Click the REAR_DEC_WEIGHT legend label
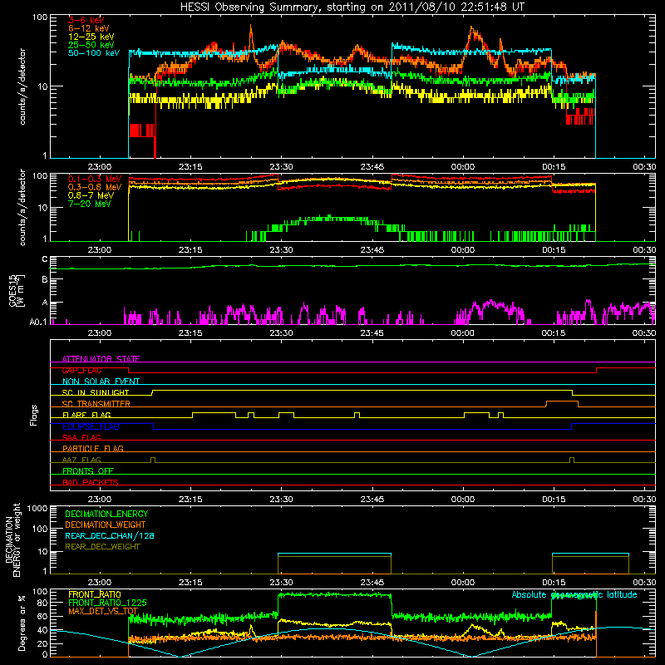 (102, 547)
